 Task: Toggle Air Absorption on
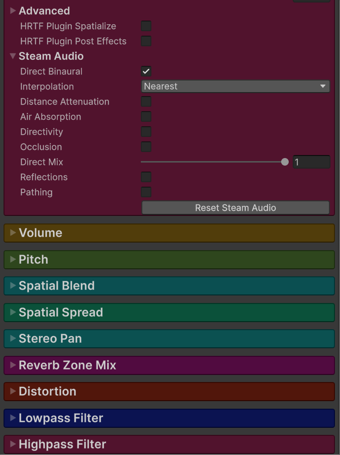tap(146, 117)
